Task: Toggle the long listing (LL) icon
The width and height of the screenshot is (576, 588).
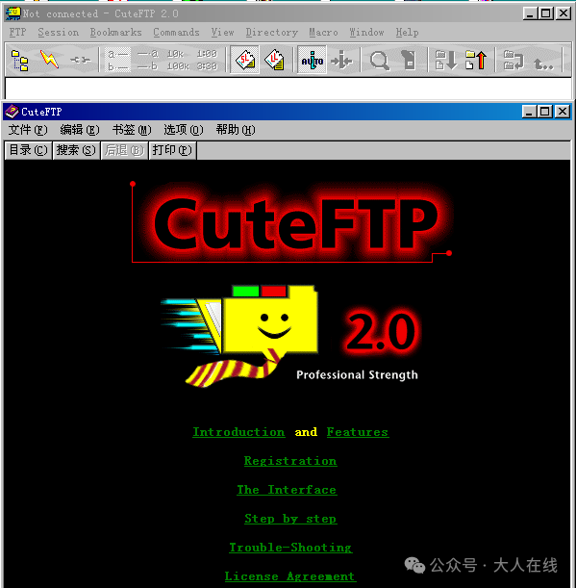Action: [274, 60]
